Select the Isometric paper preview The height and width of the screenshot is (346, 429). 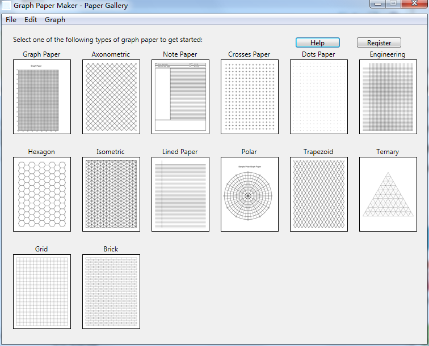pos(111,194)
